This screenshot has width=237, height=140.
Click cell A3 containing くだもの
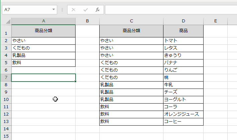click(x=43, y=48)
